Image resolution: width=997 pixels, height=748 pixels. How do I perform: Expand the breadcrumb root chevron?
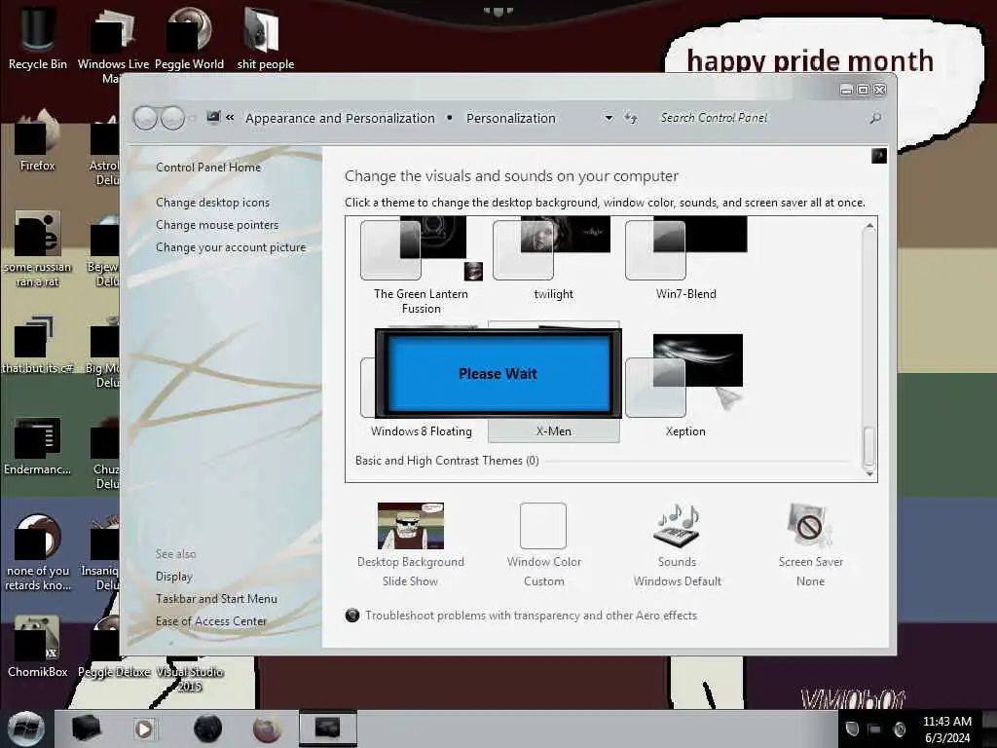pyautogui.click(x=230, y=118)
